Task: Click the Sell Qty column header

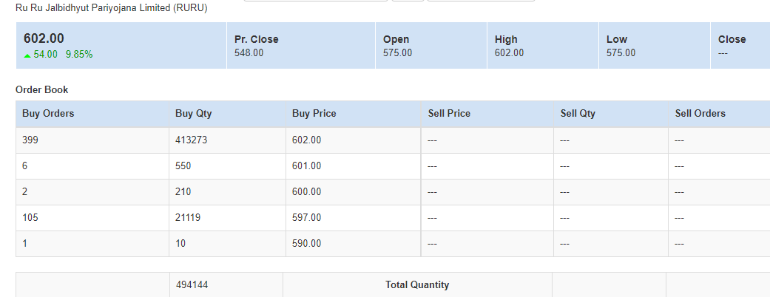Action: click(x=578, y=113)
